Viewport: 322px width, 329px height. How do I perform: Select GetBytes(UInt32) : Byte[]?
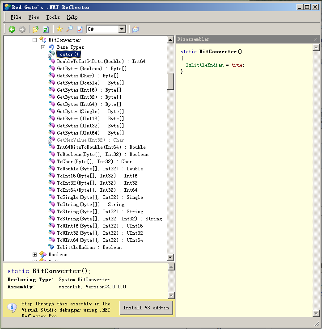[x=90, y=126]
